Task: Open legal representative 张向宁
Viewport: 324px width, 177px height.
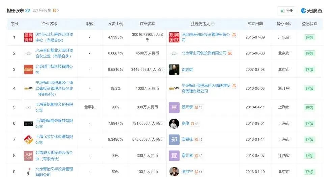Action: point(187,171)
